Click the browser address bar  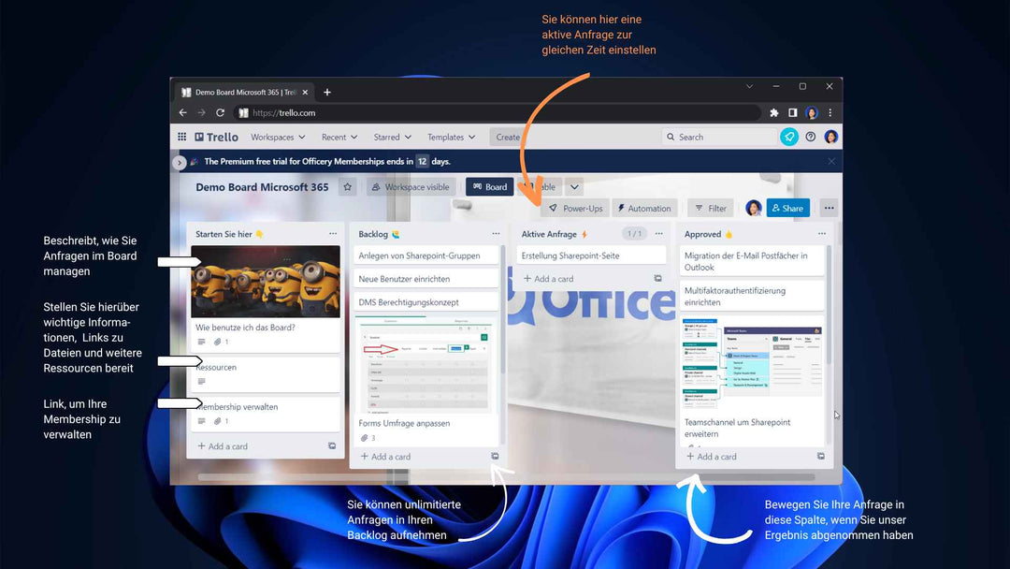[x=498, y=112]
